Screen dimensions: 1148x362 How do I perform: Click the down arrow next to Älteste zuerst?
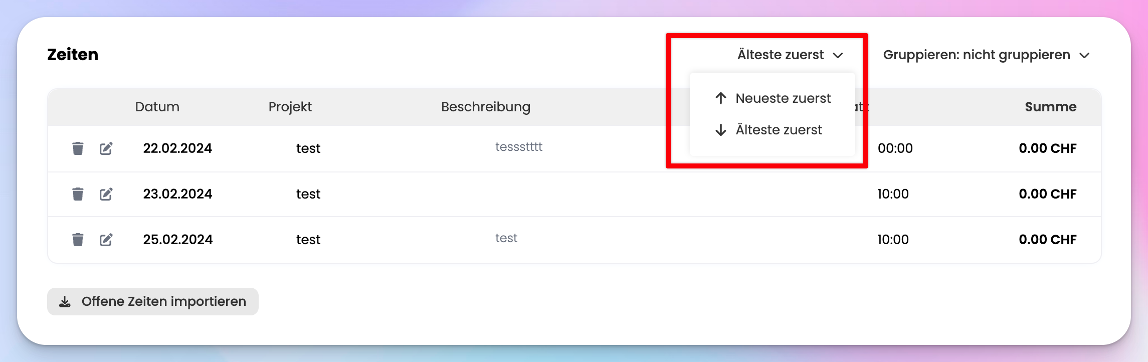(x=721, y=130)
